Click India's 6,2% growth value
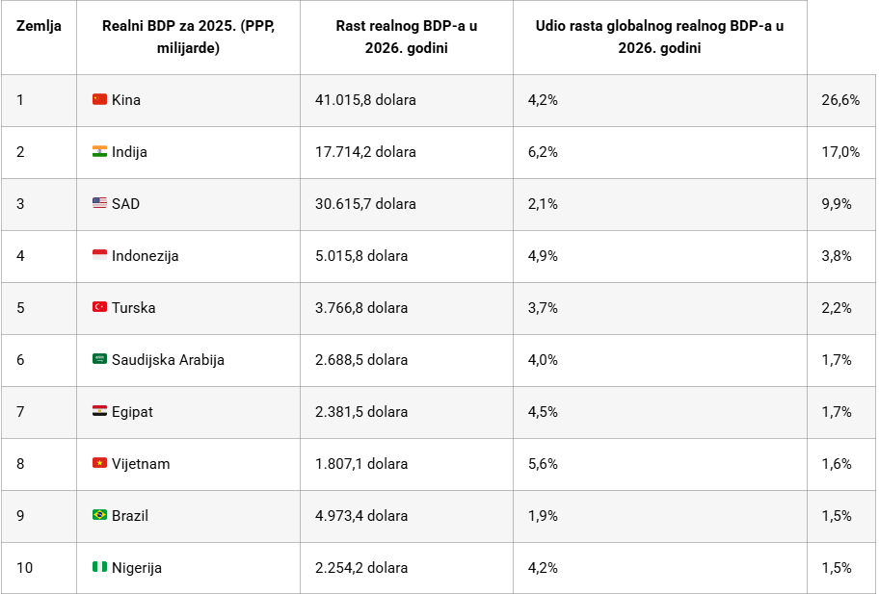Viewport: 879px width, 594px height. coord(543,152)
